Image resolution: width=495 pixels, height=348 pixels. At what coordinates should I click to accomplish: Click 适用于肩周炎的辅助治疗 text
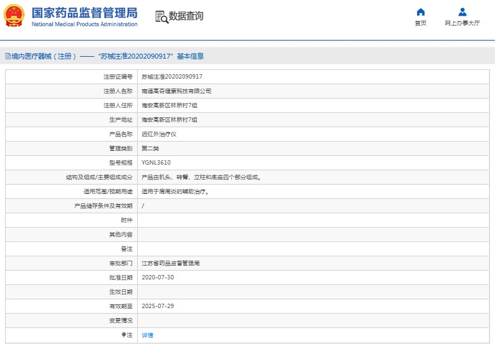175,191
